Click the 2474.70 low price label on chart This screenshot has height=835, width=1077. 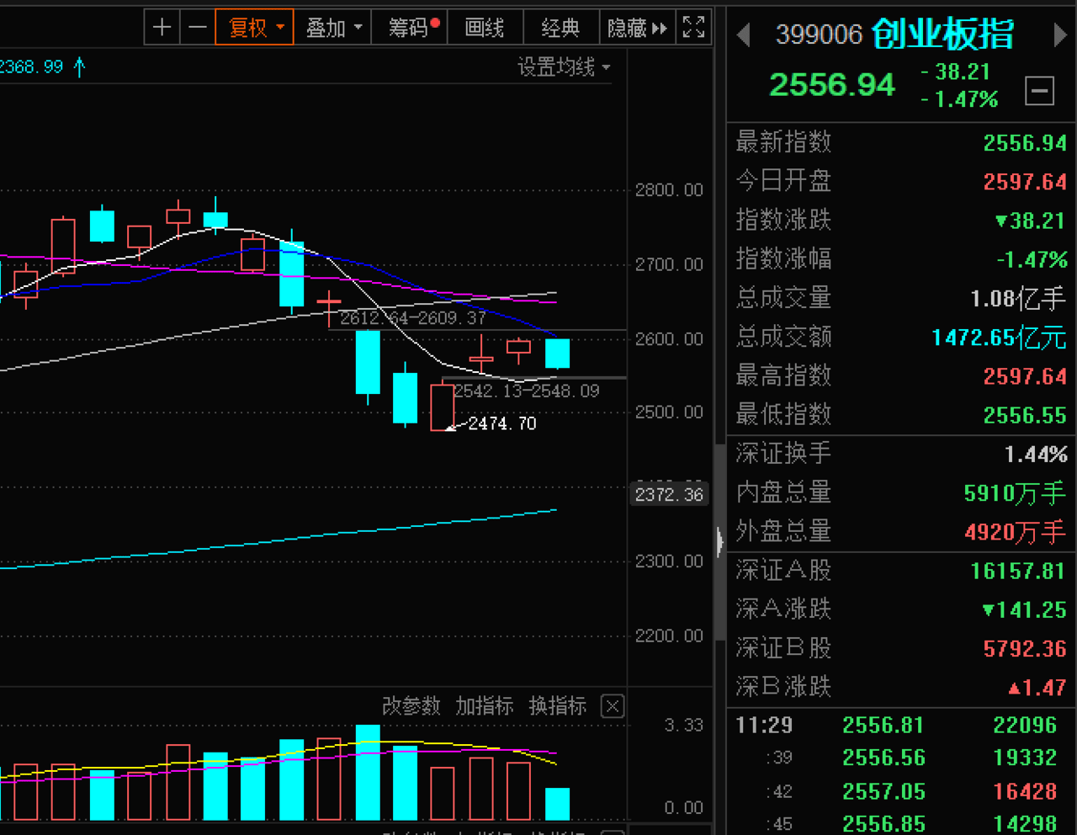(502, 423)
